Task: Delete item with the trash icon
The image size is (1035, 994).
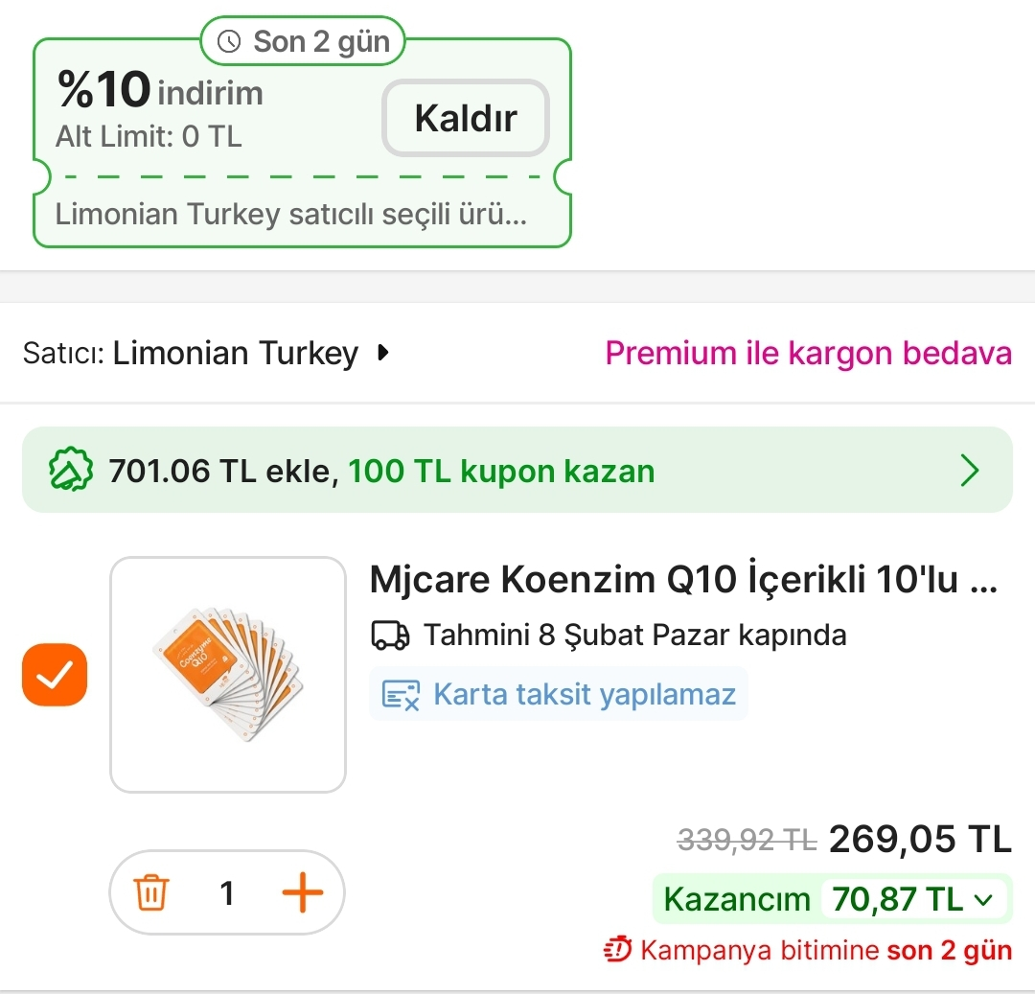Action: point(151,893)
